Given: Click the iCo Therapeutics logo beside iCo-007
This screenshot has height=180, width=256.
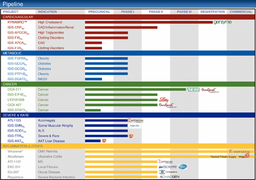Looking at the screenshot, I should click(168, 172).
